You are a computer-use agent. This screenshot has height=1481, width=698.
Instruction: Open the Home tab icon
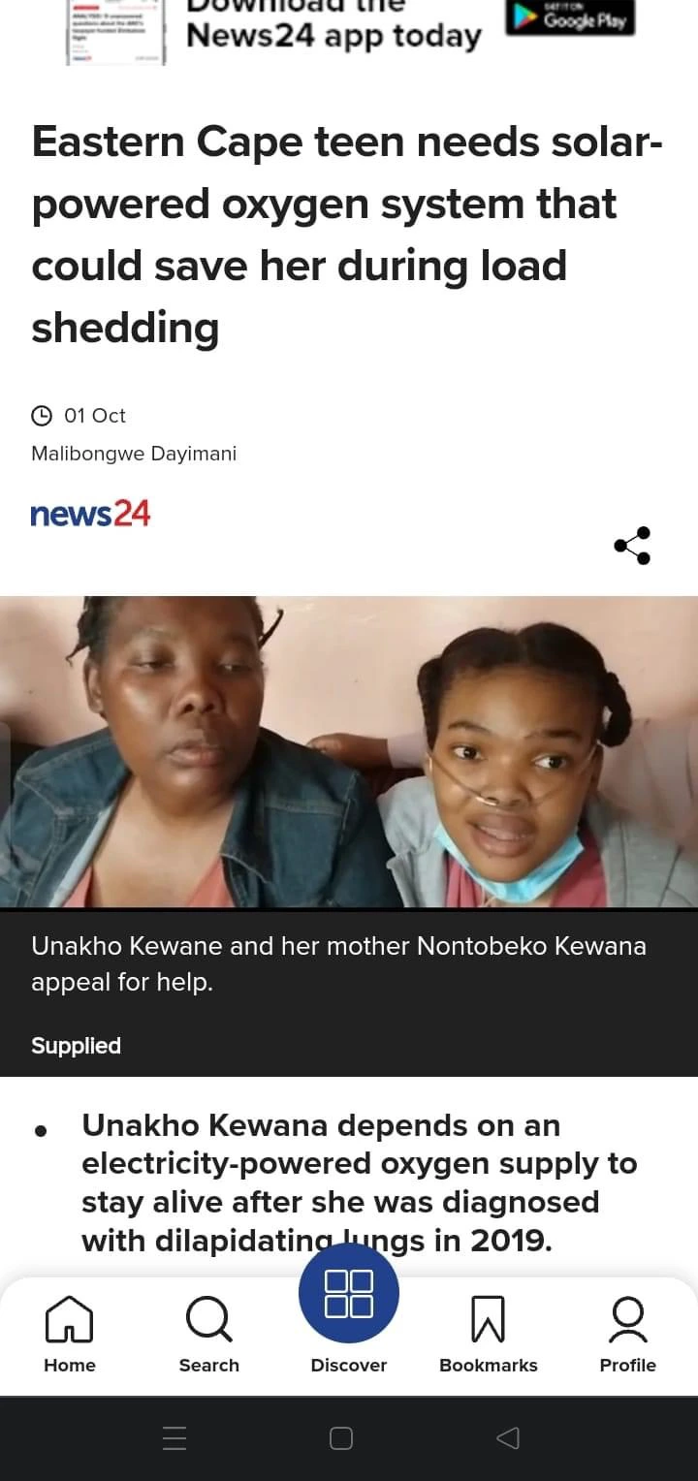70,1319
